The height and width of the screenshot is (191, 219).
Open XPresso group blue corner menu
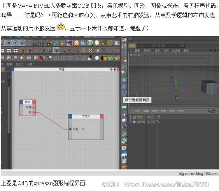click(13, 69)
